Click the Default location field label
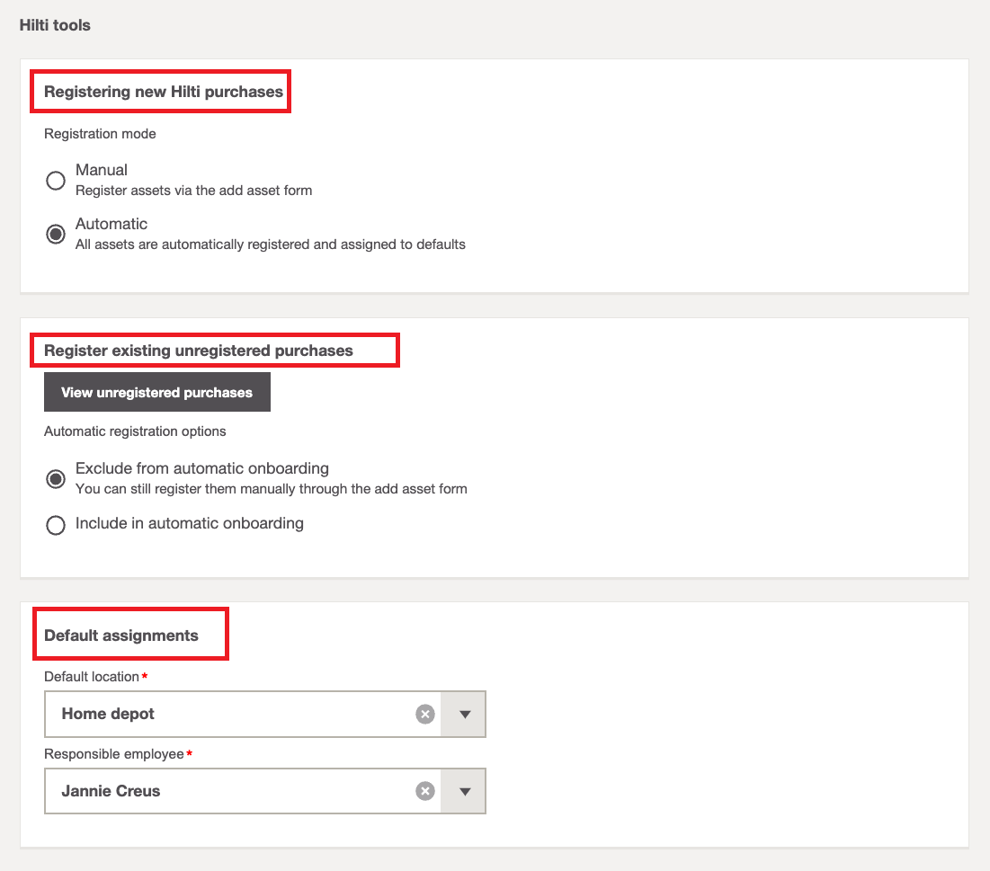Screen dimensions: 990x871 click(92, 677)
